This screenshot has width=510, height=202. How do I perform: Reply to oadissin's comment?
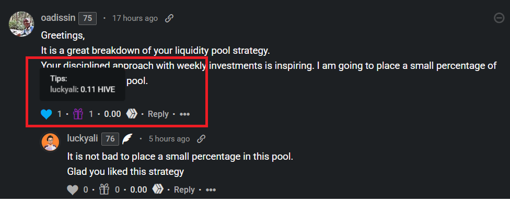click(158, 114)
